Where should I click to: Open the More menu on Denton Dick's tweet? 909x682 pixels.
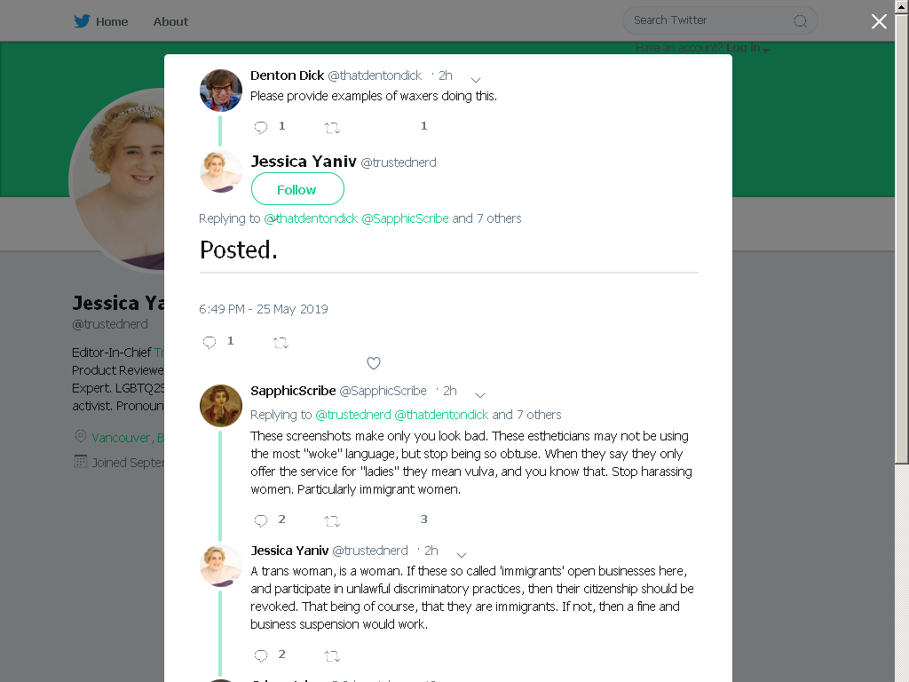(476, 79)
